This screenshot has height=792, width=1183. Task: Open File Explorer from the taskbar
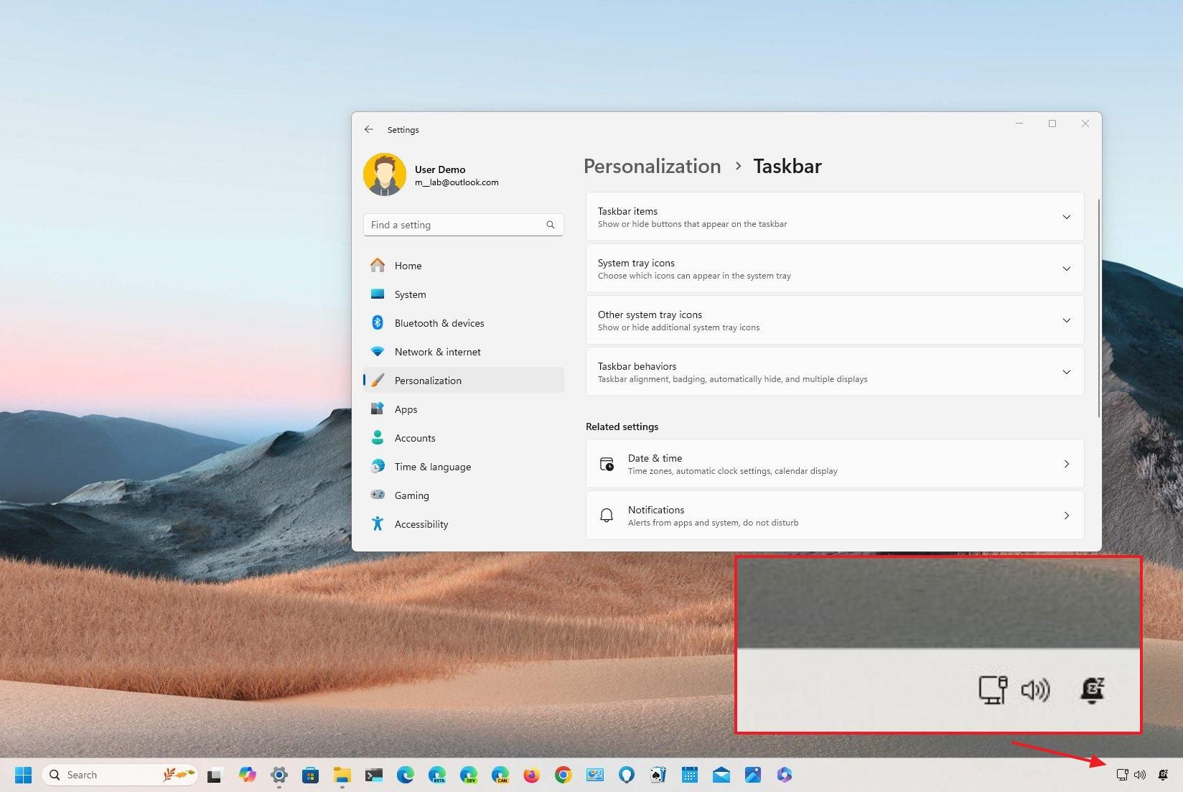click(342, 775)
